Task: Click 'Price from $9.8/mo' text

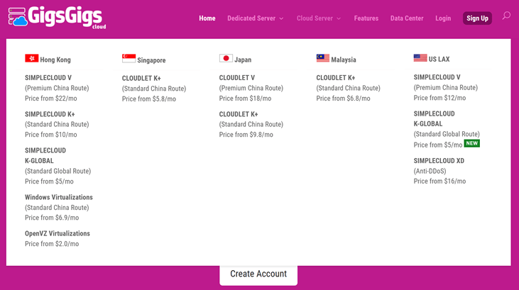Action: pos(246,135)
